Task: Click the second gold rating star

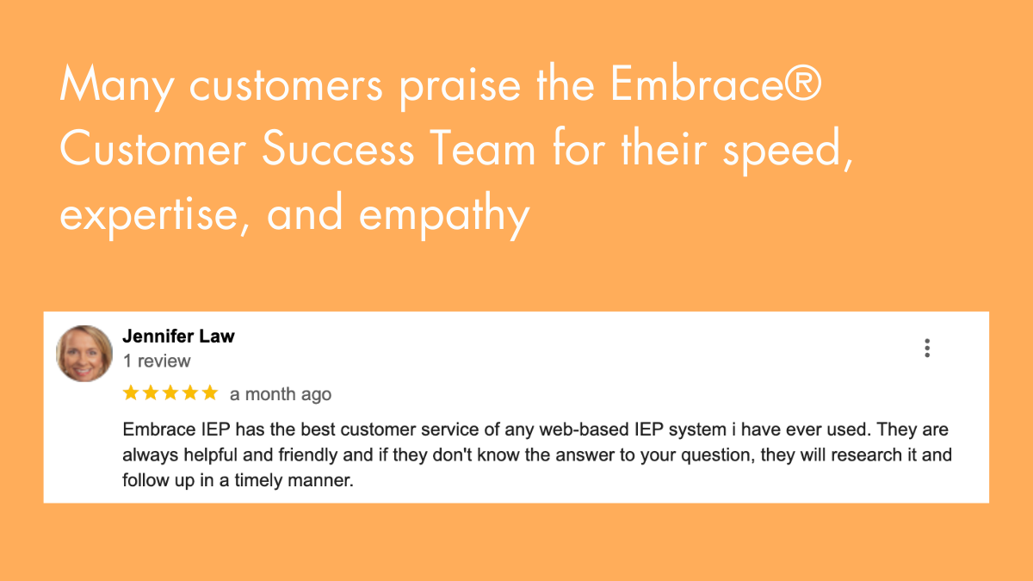Action: (151, 393)
